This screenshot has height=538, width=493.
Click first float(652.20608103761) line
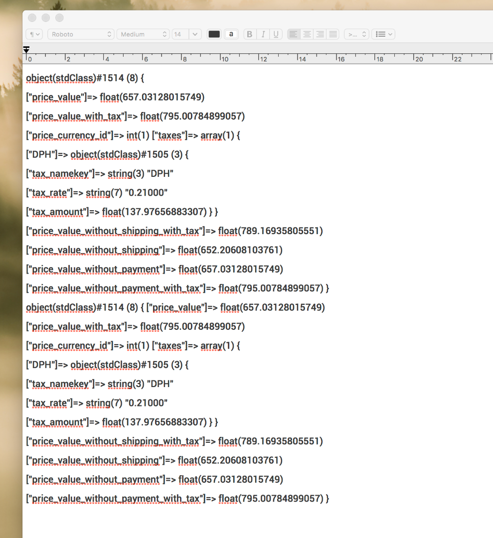[x=155, y=250]
